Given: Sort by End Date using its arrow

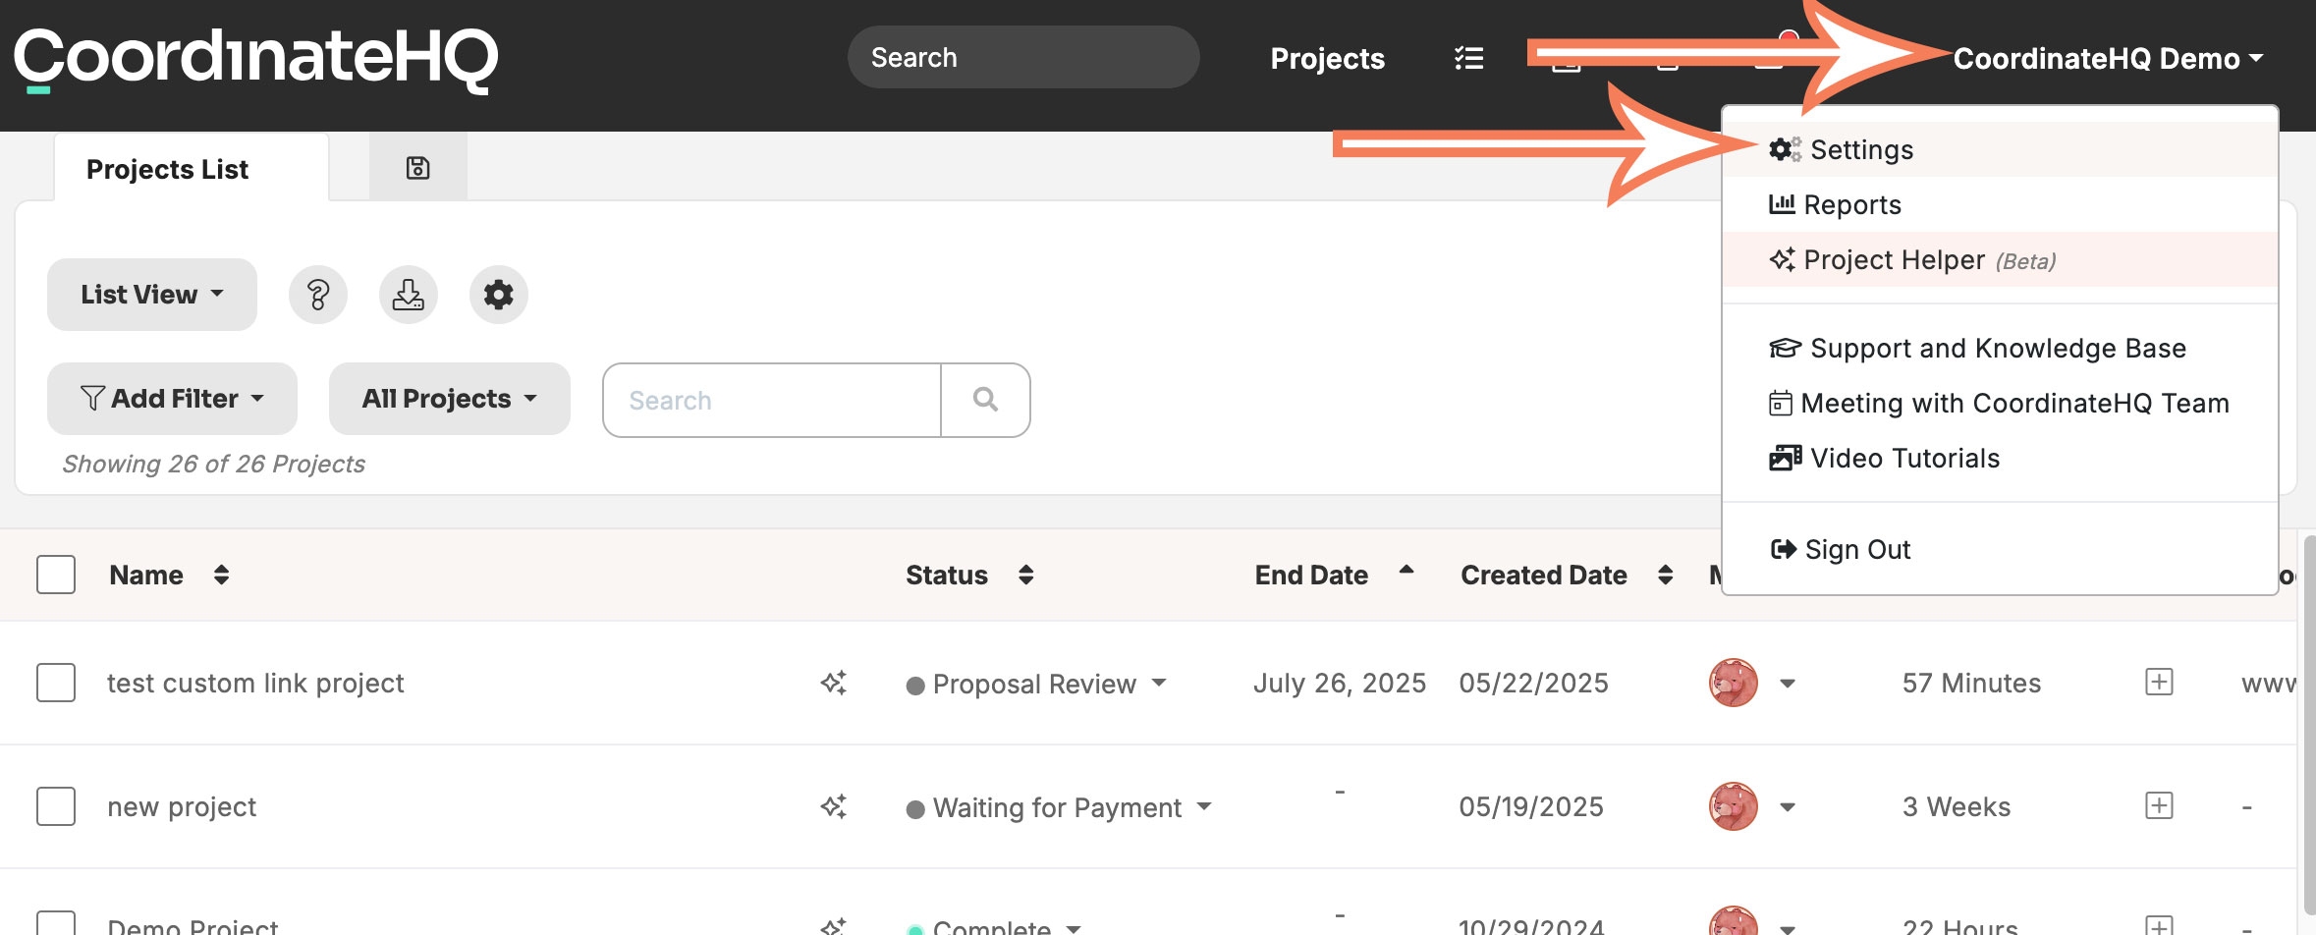Looking at the screenshot, I should (x=1406, y=570).
